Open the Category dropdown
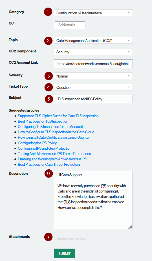 pyautogui.click(x=93, y=13)
